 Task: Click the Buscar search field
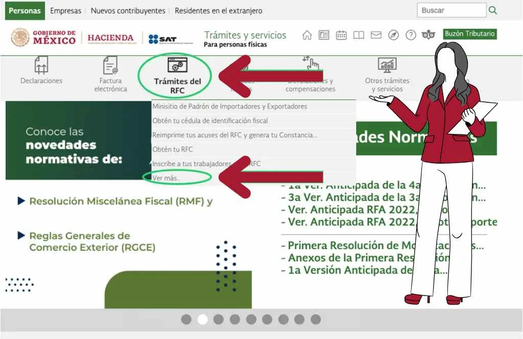[x=451, y=10]
